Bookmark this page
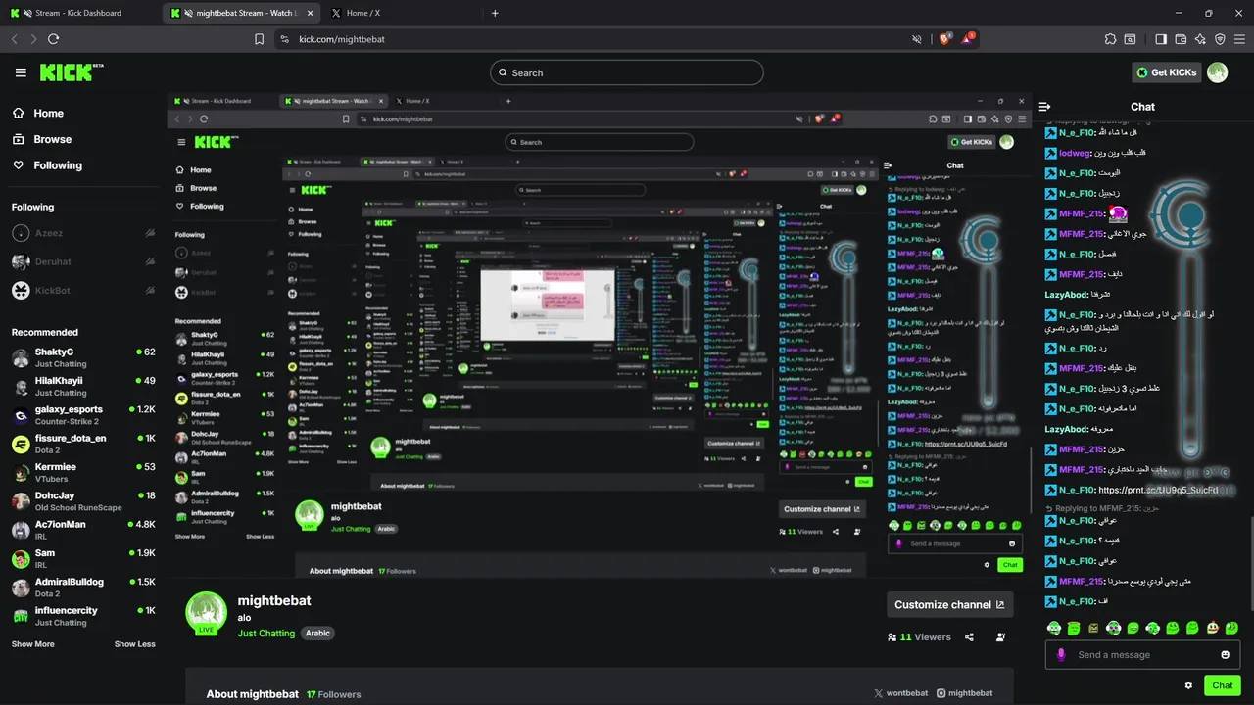Image resolution: width=1254 pixels, height=705 pixels. click(259, 39)
